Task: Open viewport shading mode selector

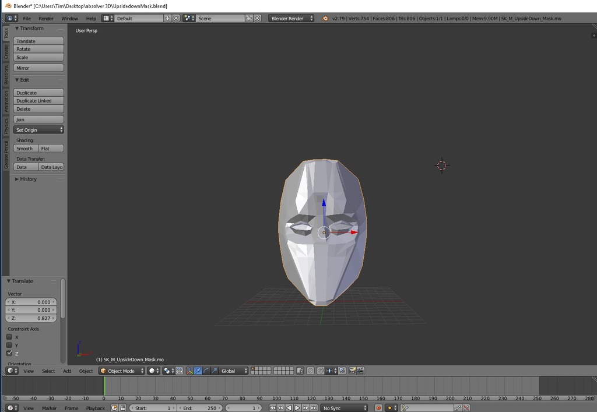Action: [154, 371]
